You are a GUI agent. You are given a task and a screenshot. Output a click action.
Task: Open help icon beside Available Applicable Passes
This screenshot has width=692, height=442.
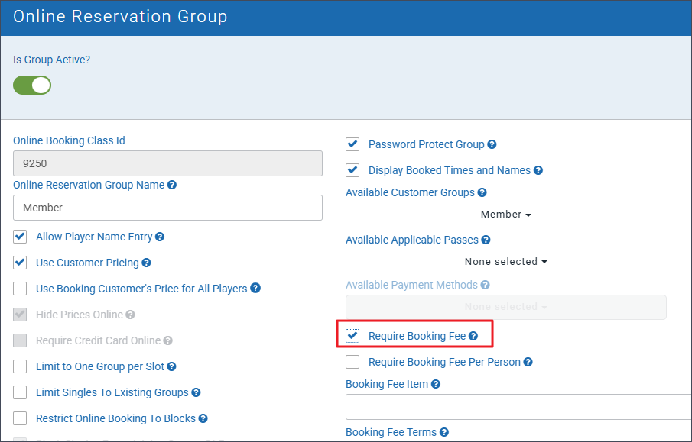[x=486, y=240]
